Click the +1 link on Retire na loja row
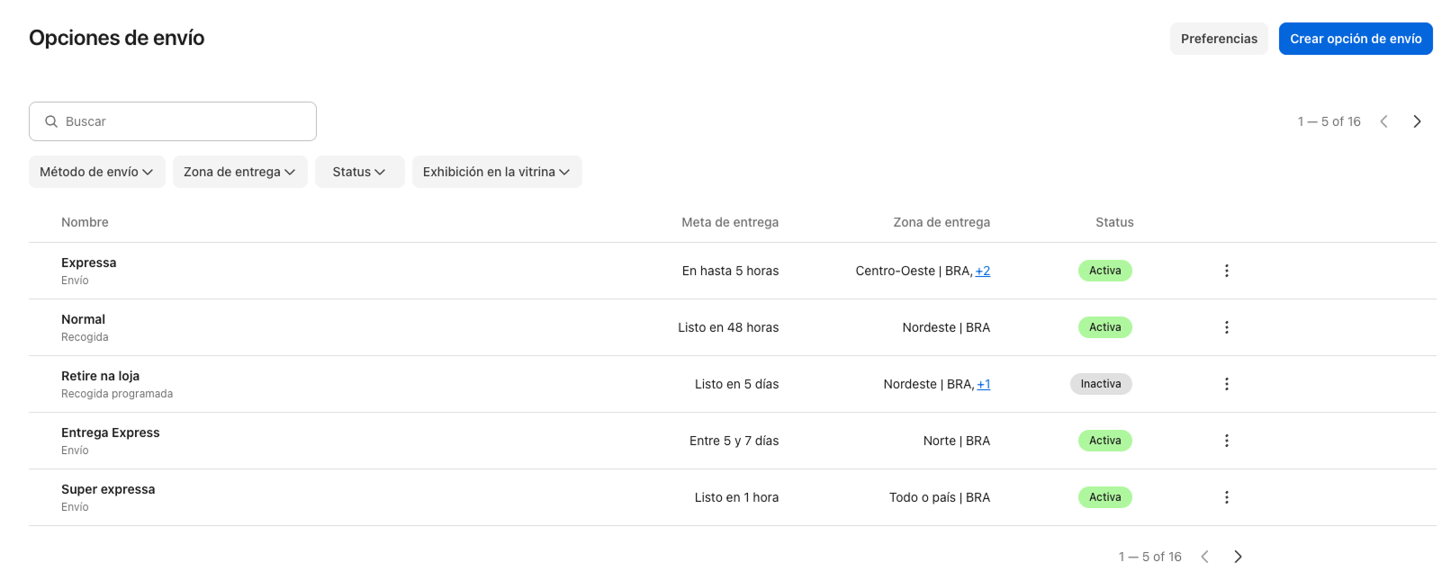The height and width of the screenshot is (580, 1451). coord(985,384)
